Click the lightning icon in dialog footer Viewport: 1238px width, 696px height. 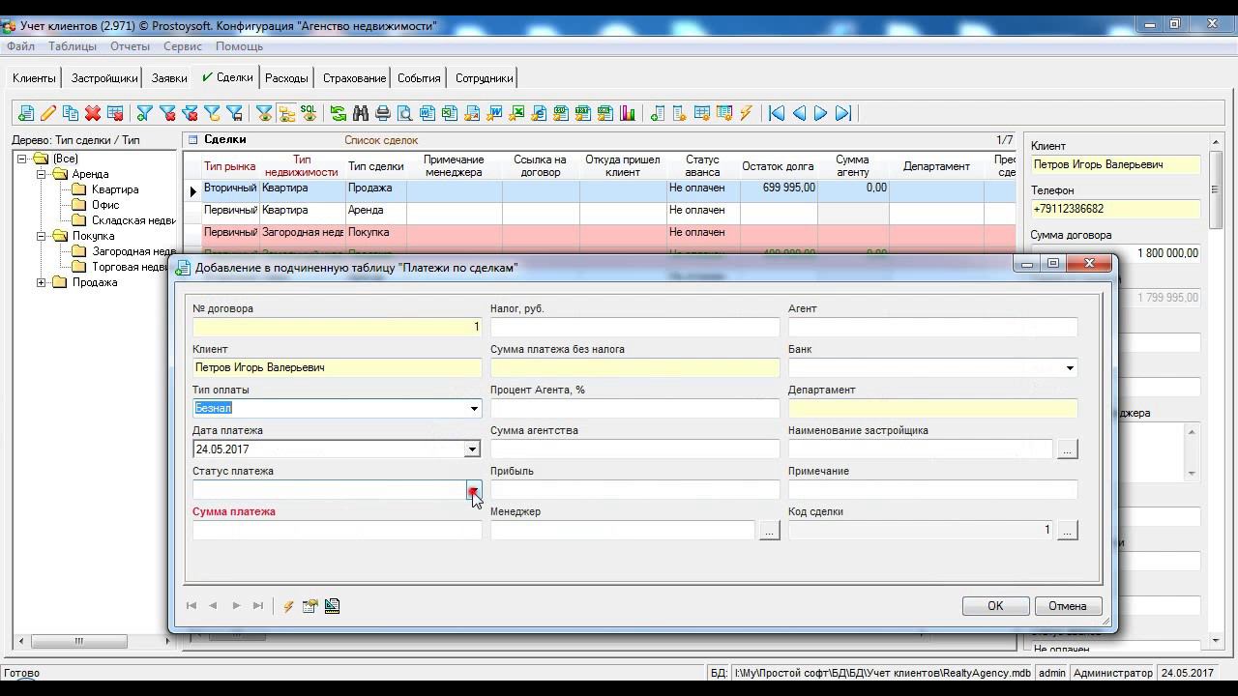point(288,606)
